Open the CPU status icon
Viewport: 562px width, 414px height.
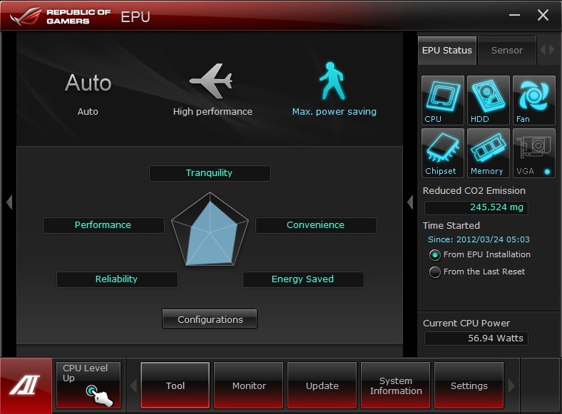coord(443,100)
